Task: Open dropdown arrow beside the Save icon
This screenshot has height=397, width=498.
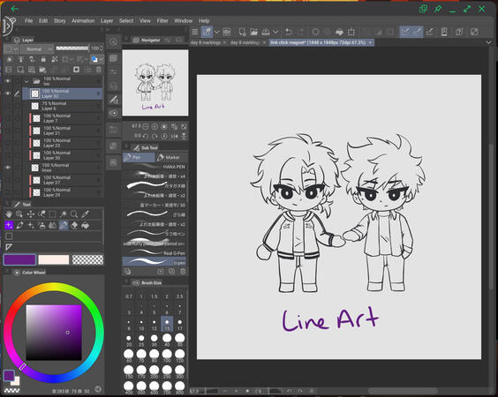Action: pyautogui.click(x=275, y=32)
